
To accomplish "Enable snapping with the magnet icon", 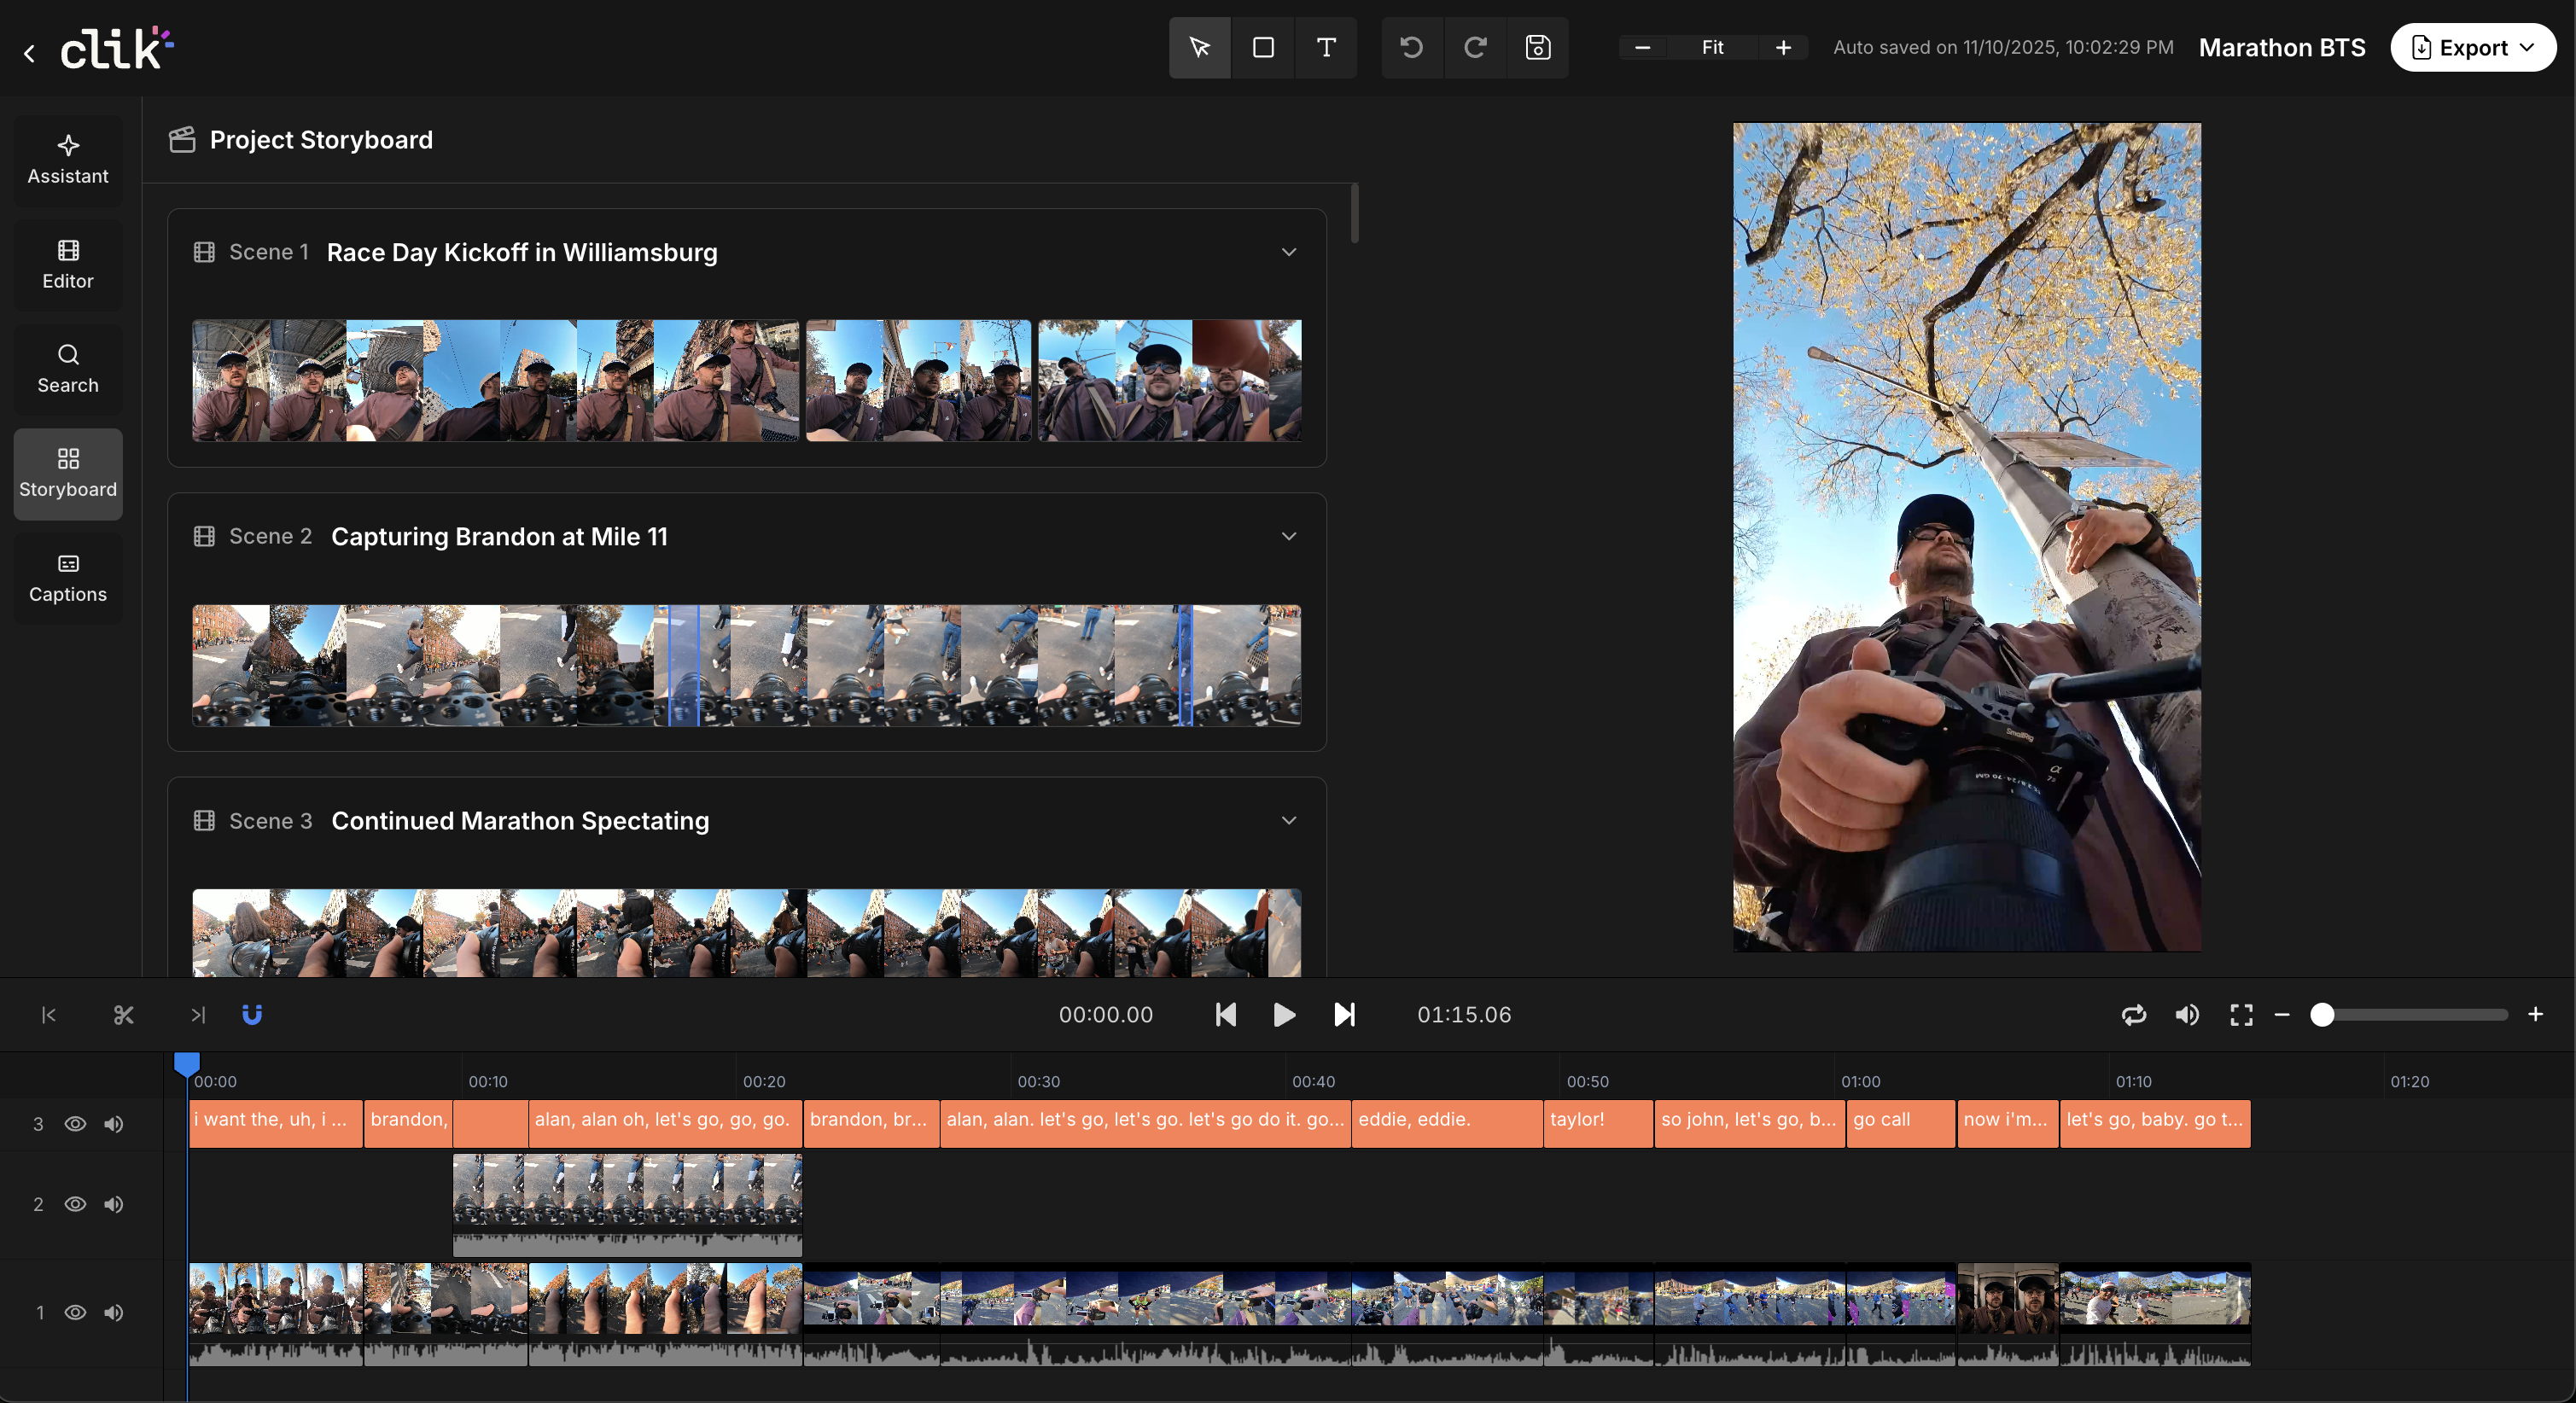I will click(251, 1014).
